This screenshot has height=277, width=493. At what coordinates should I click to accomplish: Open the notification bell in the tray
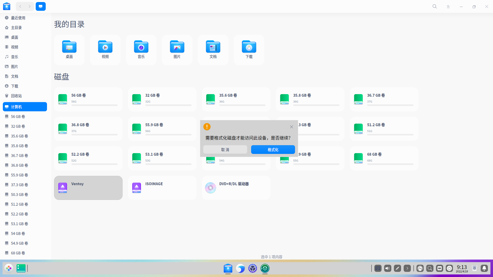pos(484,268)
